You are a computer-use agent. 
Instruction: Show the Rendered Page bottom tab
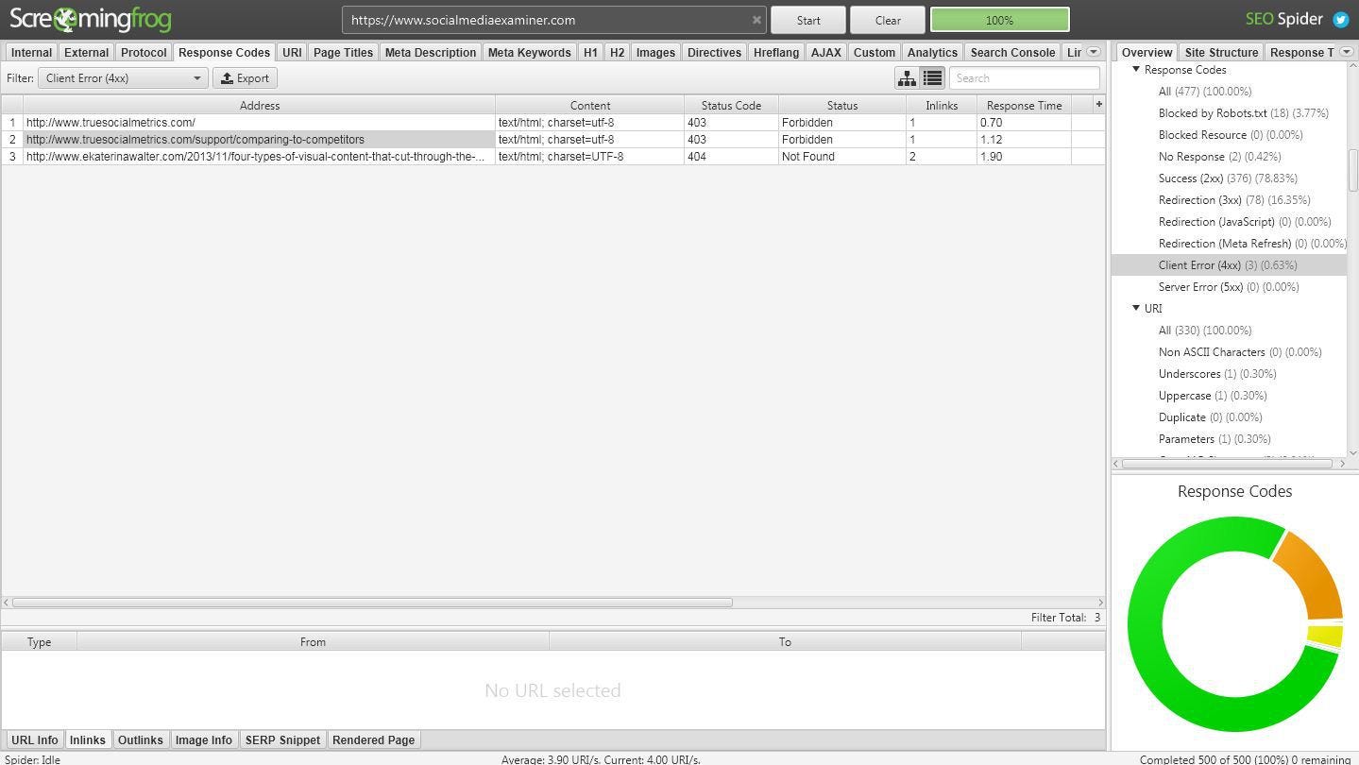[x=373, y=740]
